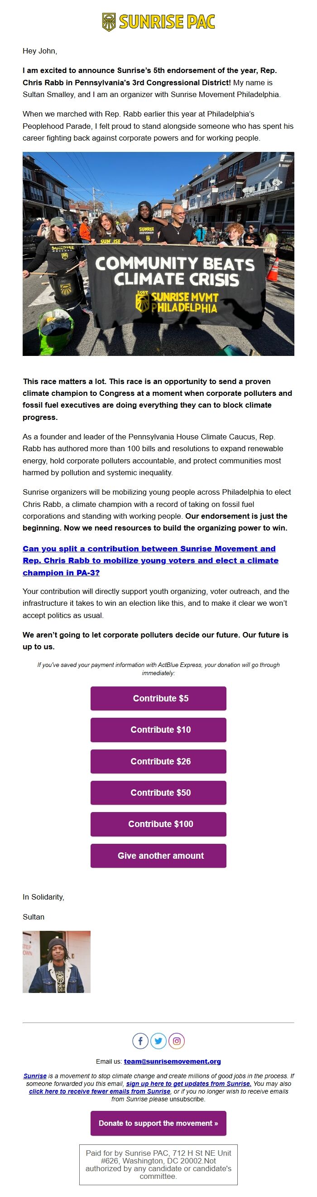This screenshot has height=1197, width=317.
Task: Click the Community Beats Climate Crisis parade photo
Action: (158, 254)
